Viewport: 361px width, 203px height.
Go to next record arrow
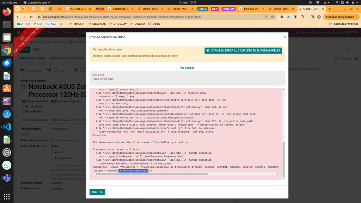(x=355, y=49)
